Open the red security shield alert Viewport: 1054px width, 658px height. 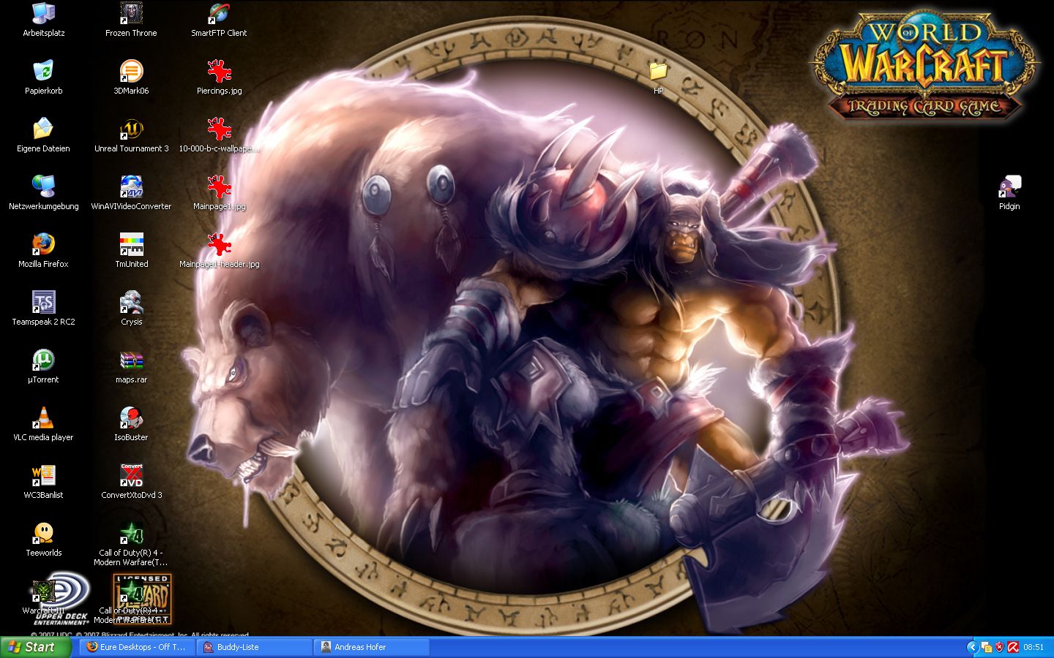pos(1000,647)
